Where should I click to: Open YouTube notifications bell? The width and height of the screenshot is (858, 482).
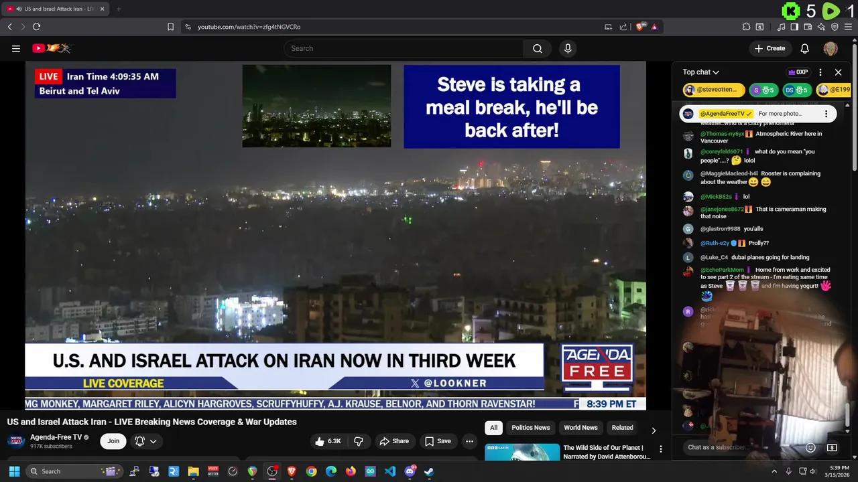pos(805,48)
